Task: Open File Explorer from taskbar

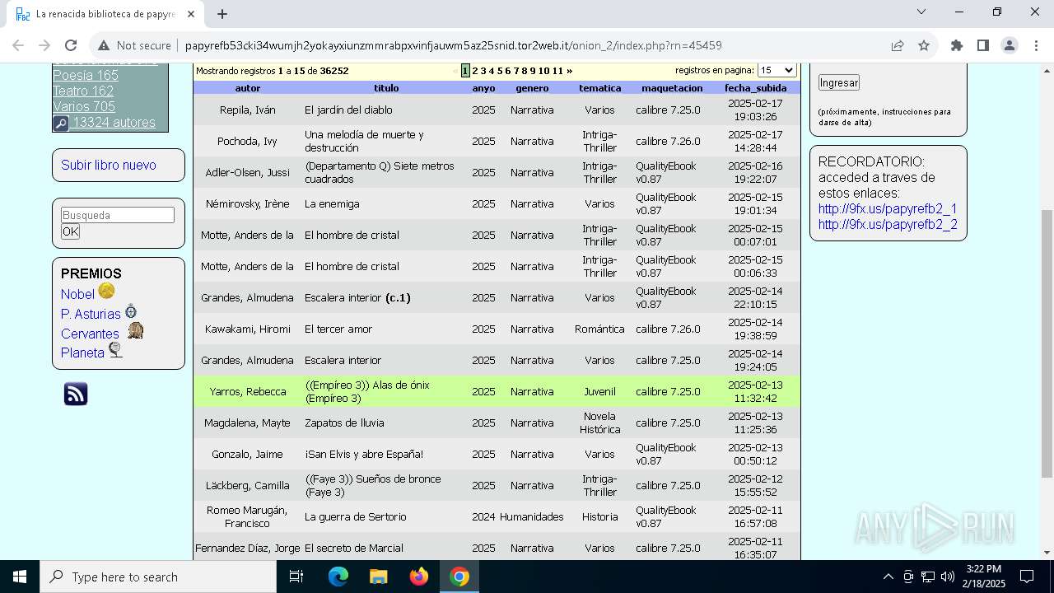Action: (378, 577)
